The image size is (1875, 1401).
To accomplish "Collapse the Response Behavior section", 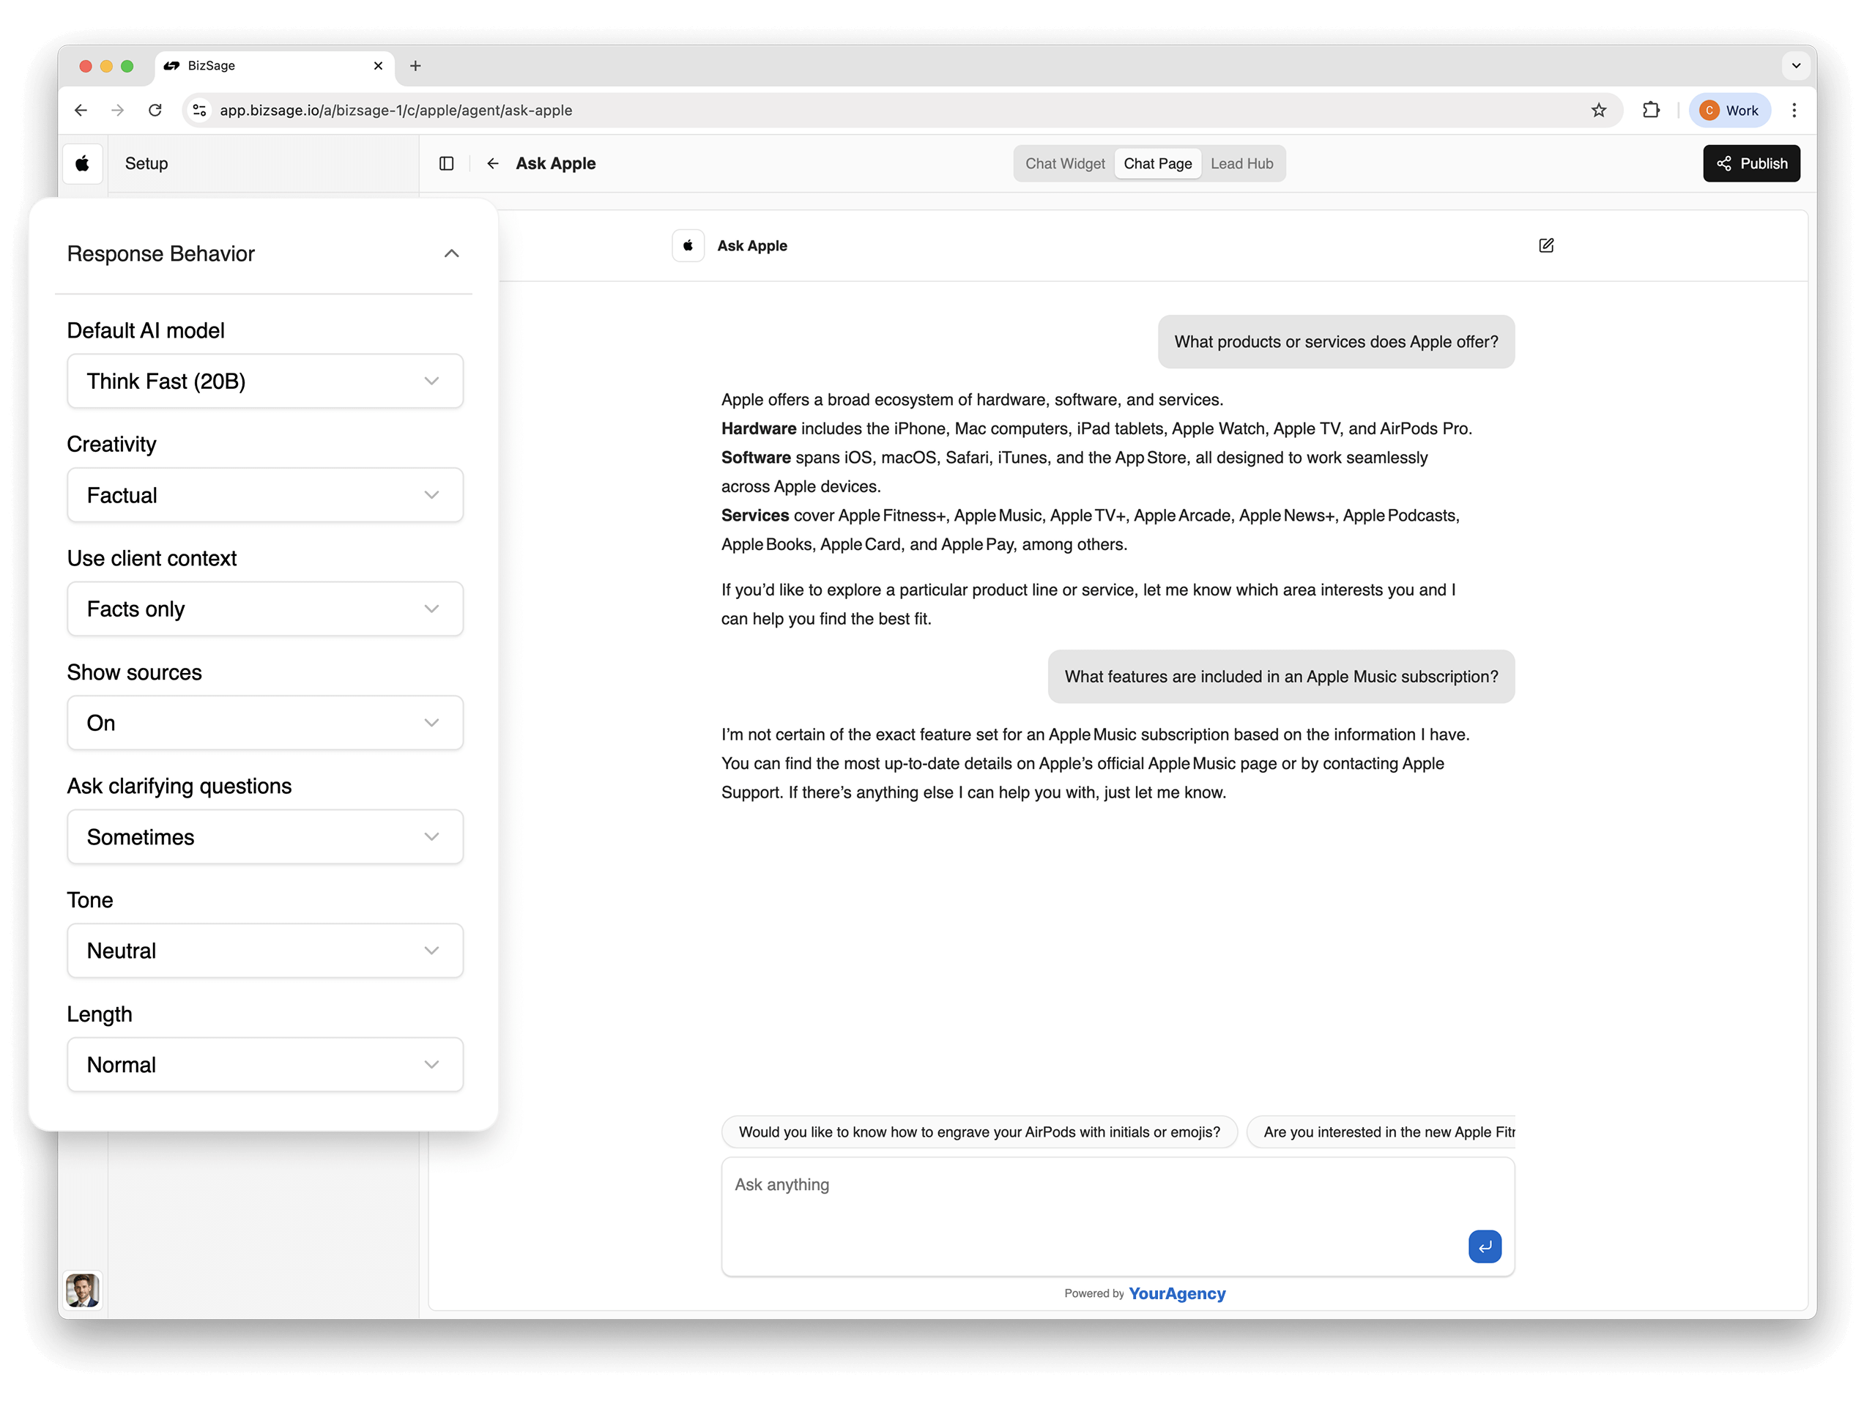I will tap(451, 253).
